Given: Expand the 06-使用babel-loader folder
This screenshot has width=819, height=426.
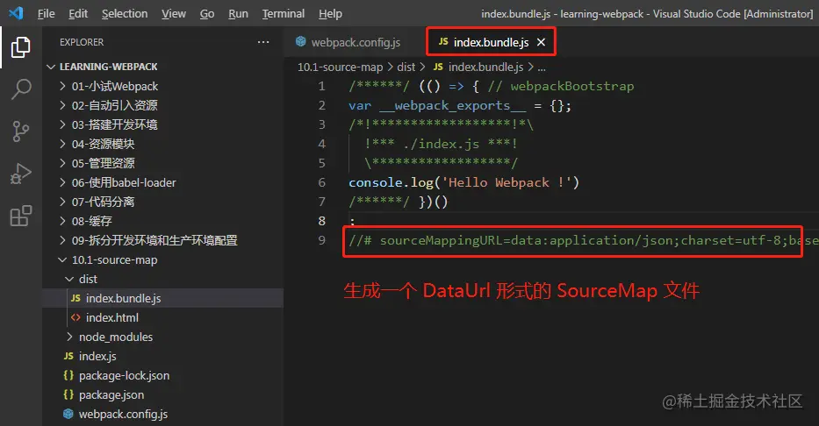Looking at the screenshot, I should pos(62,182).
